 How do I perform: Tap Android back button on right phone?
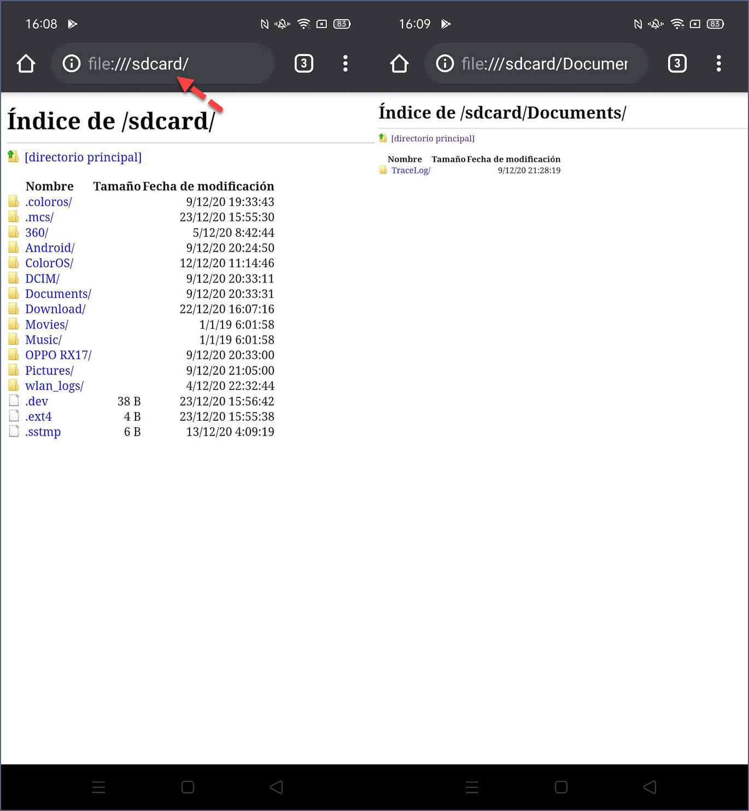[x=649, y=787]
